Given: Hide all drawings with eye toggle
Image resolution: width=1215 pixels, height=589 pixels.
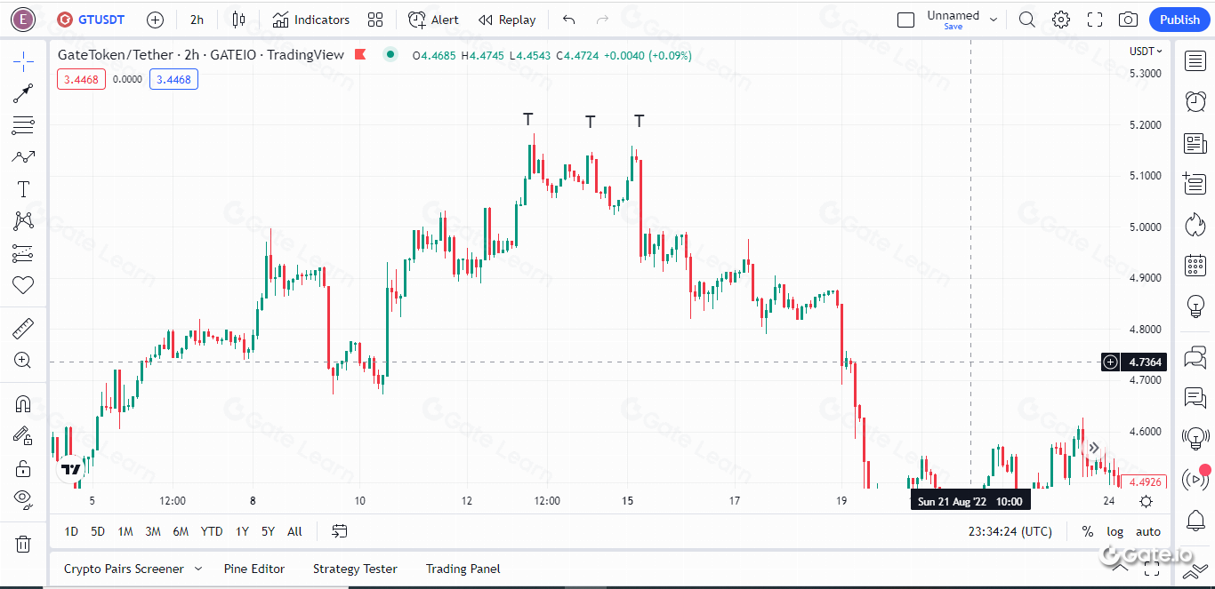Looking at the screenshot, I should [x=23, y=498].
